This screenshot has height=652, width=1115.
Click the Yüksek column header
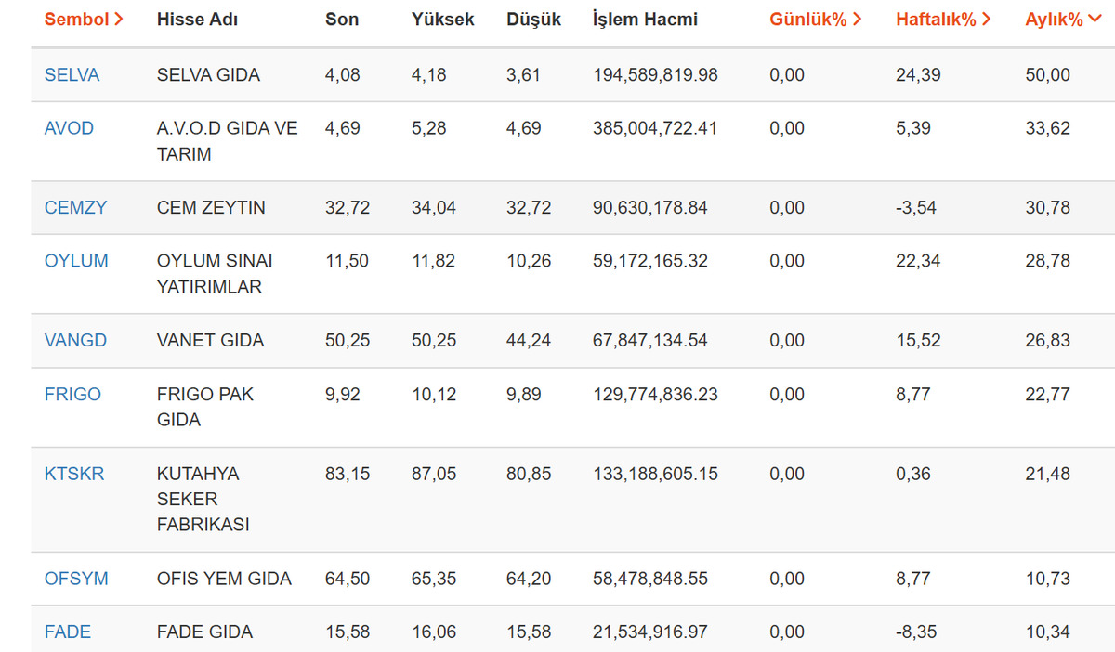[443, 20]
